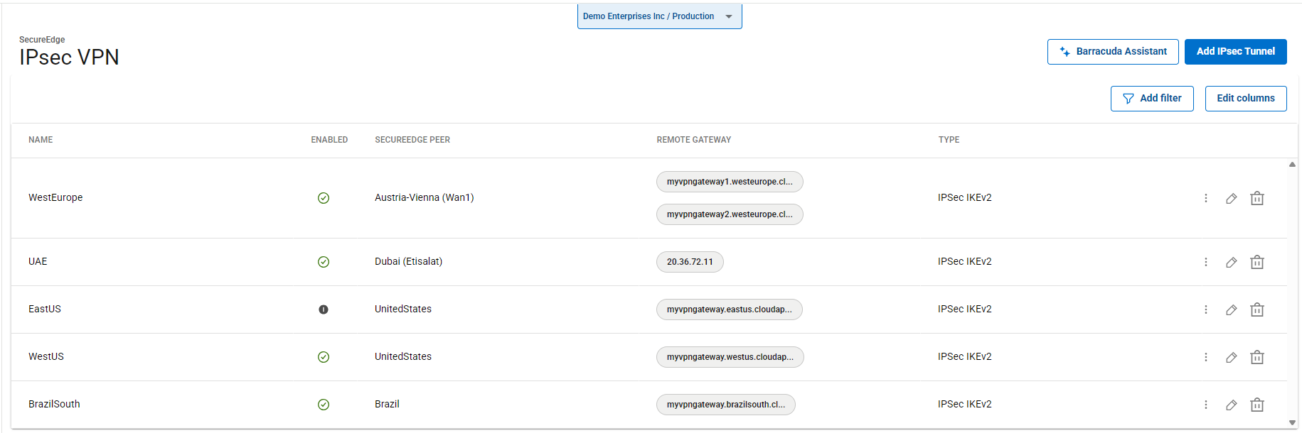Open the Edit columns selector
The image size is (1302, 433).
click(x=1245, y=99)
